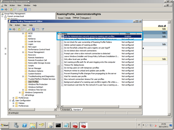Image resolution: width=174 pixels, height=130 pixels.
Task: Open the Scope tab
Action: tap(61, 18)
